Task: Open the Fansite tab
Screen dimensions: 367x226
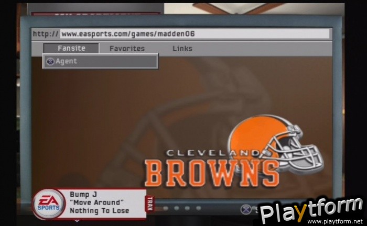Action: [x=71, y=48]
